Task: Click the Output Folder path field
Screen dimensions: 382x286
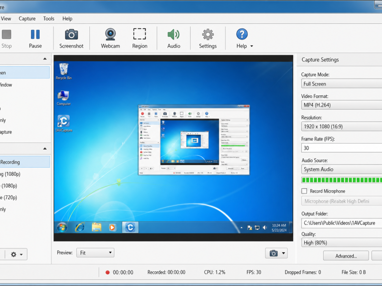Action: (x=341, y=223)
